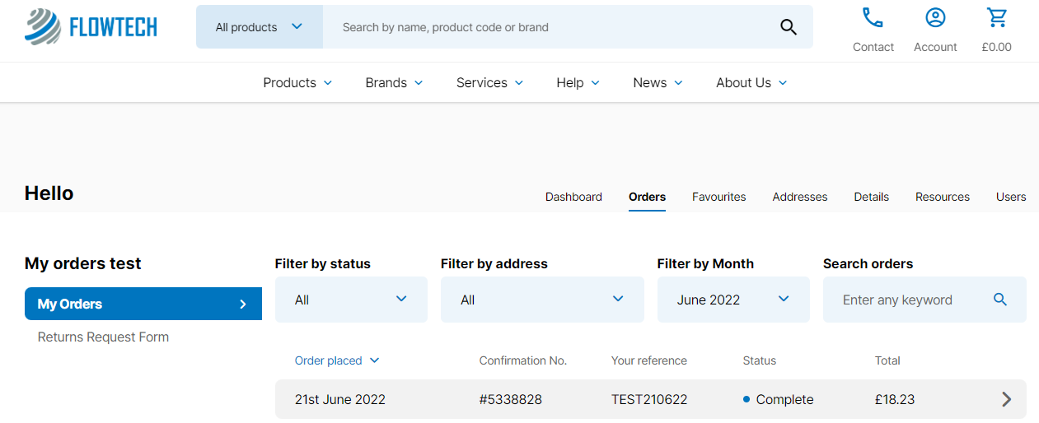
Task: Open the Filter by status dropdown
Action: 351,300
